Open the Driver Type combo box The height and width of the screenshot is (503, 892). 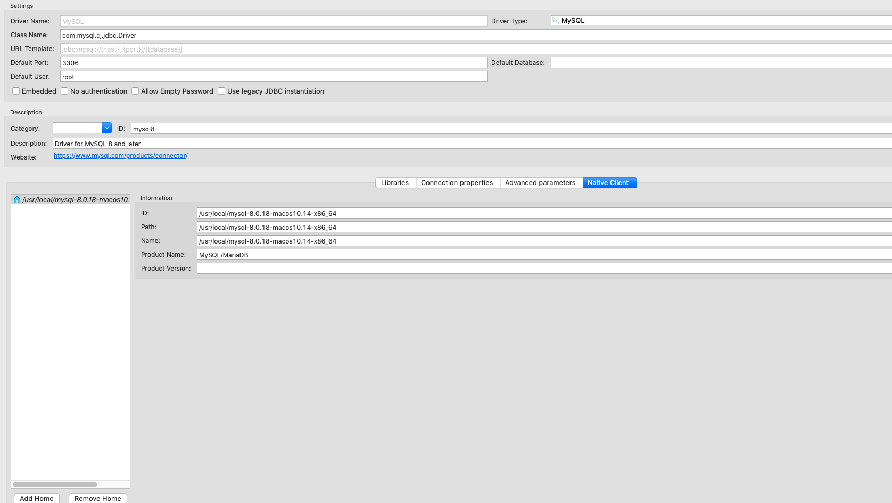721,21
